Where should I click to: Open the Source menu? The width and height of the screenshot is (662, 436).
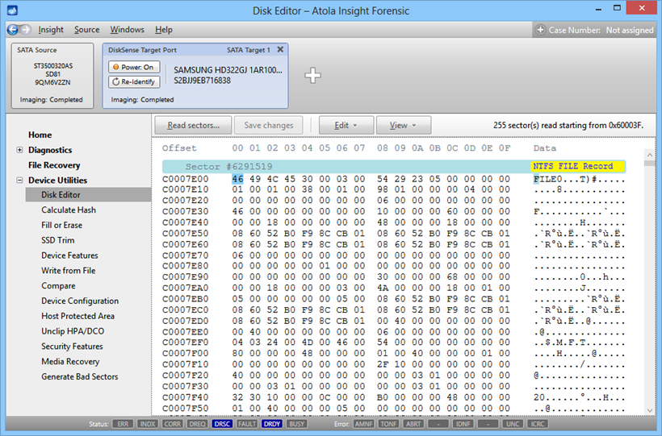pos(87,30)
